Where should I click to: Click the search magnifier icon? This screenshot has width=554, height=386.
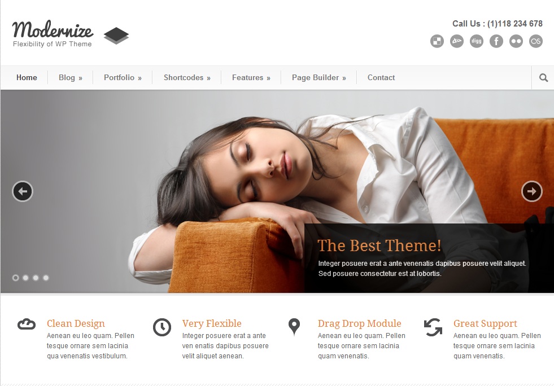coord(543,78)
